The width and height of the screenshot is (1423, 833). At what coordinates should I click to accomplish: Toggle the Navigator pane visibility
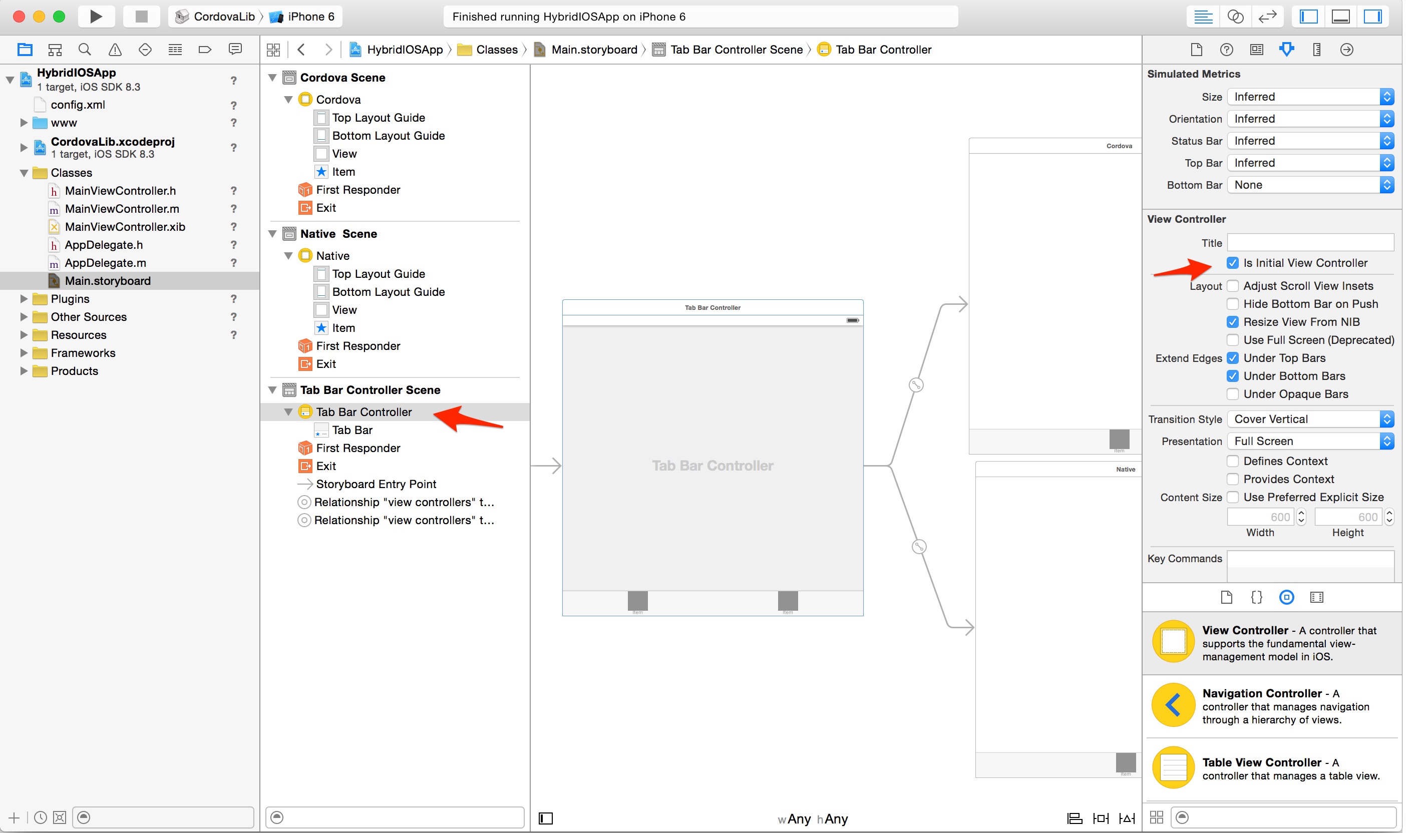point(1308,17)
